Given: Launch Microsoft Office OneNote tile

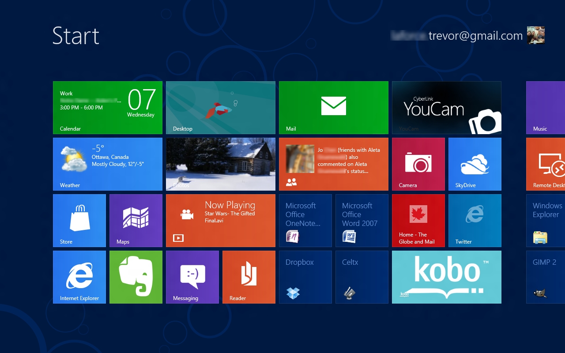Looking at the screenshot, I should [x=305, y=221].
